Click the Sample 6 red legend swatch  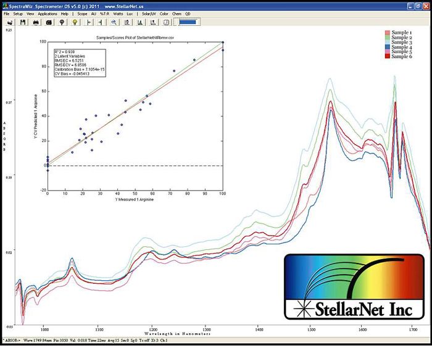point(388,56)
